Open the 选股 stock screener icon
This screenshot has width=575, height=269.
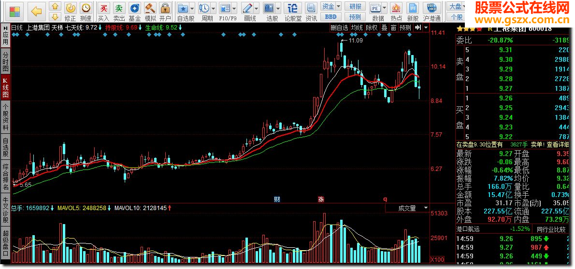pyautogui.click(x=269, y=8)
